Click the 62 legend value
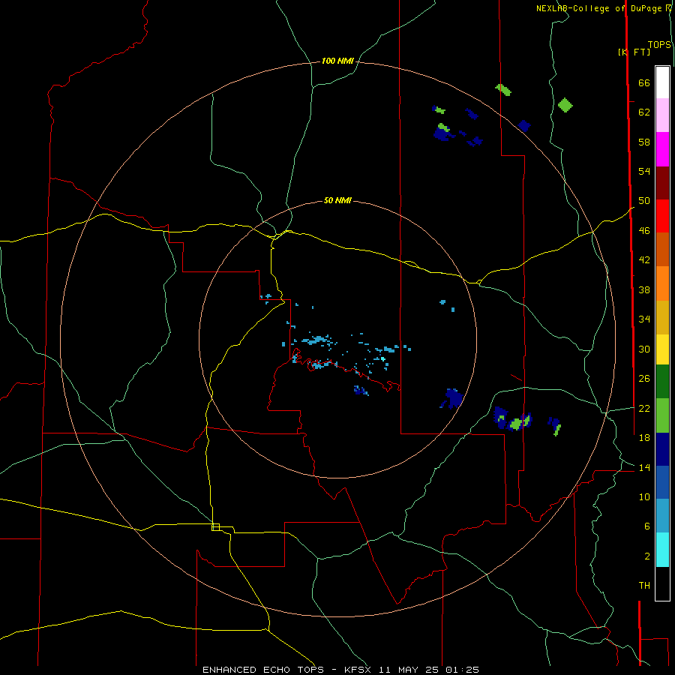 click(644, 112)
